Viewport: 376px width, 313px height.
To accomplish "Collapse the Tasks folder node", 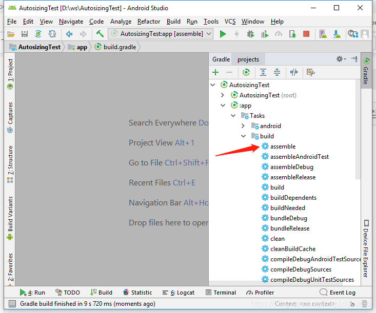I will (x=233, y=116).
